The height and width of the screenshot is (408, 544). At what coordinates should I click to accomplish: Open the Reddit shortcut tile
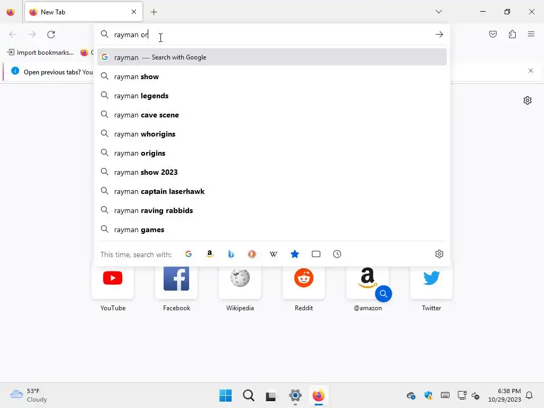pyautogui.click(x=304, y=283)
